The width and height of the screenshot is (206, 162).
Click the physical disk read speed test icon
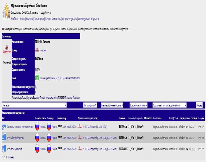[4, 127]
